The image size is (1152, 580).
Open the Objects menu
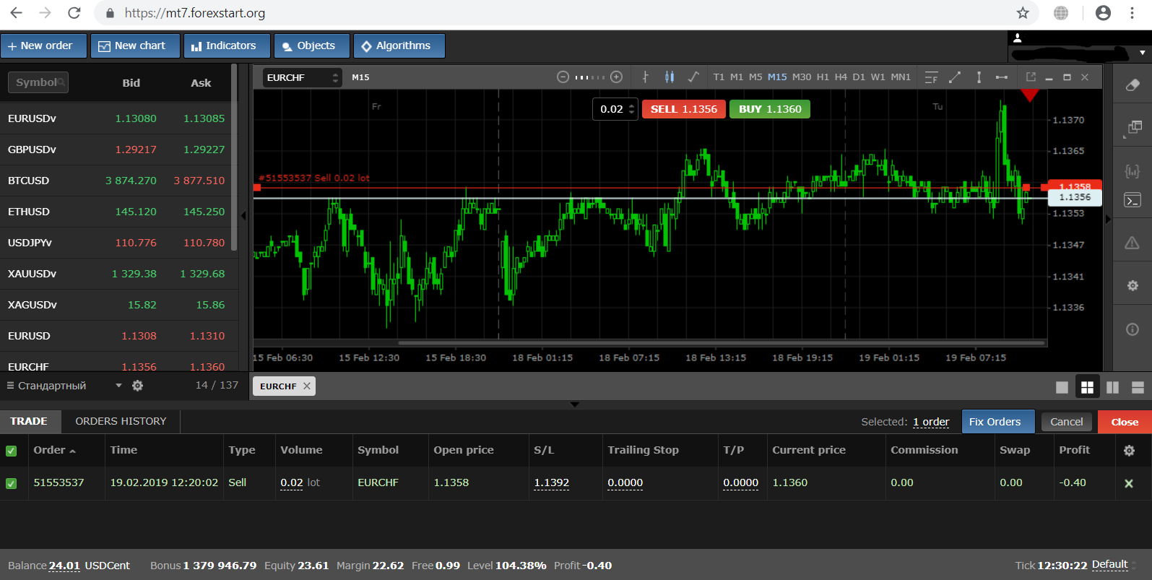(312, 46)
